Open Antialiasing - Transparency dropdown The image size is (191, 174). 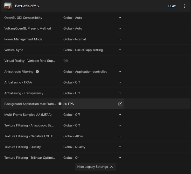[x=92, y=93]
